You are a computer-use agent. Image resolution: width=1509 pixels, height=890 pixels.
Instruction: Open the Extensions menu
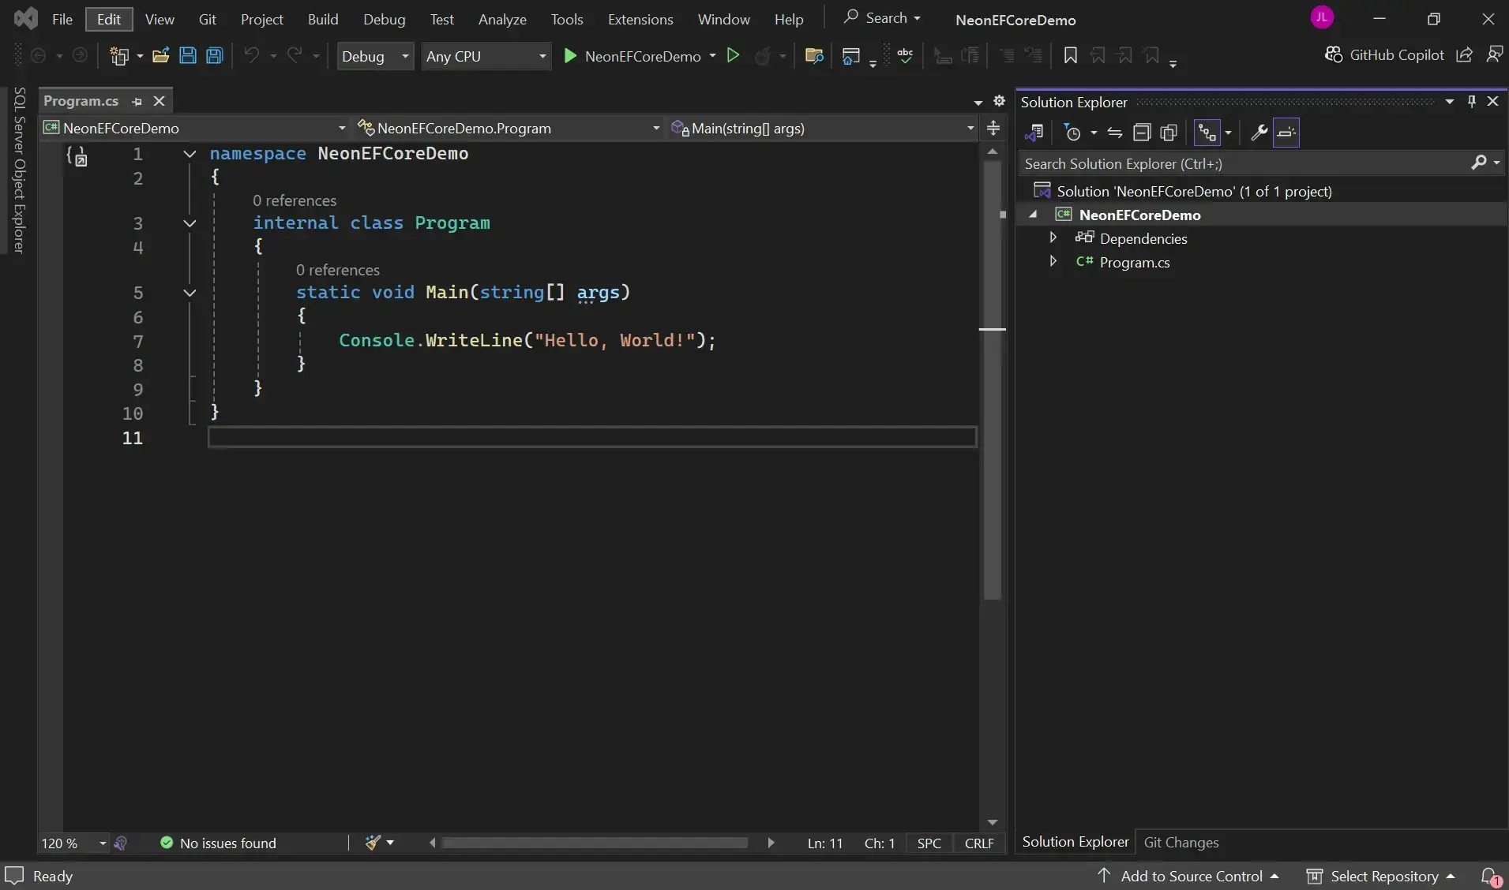click(x=640, y=19)
